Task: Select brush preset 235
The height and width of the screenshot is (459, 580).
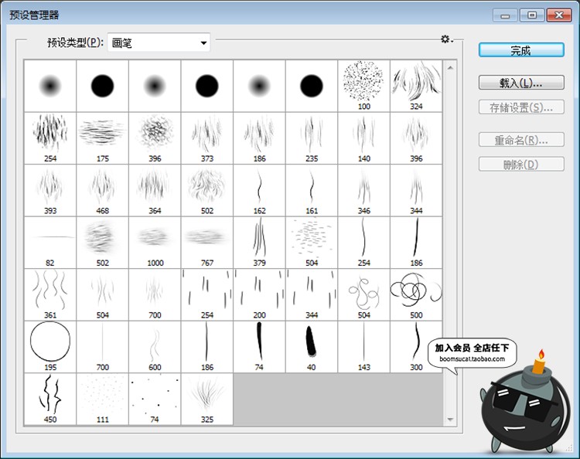Action: (x=312, y=138)
